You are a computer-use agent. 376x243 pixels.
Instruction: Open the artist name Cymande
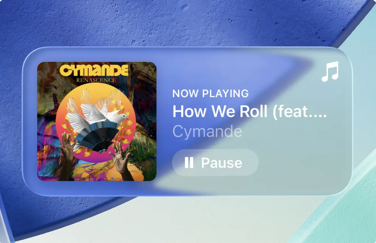[x=207, y=132]
